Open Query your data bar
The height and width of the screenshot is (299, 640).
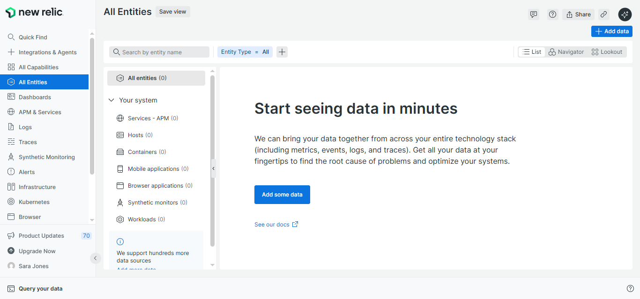click(x=35, y=289)
